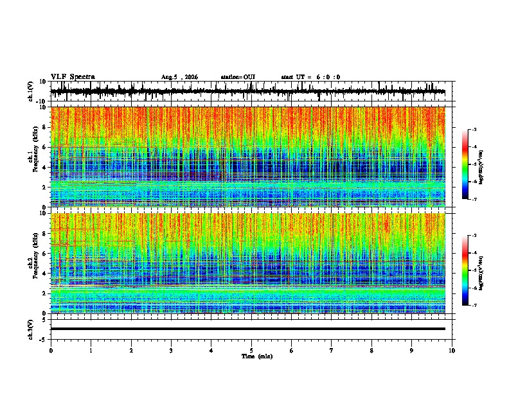The height and width of the screenshot is (393, 509).
Task: Click time axis tick label "4"
Action: (x=211, y=351)
